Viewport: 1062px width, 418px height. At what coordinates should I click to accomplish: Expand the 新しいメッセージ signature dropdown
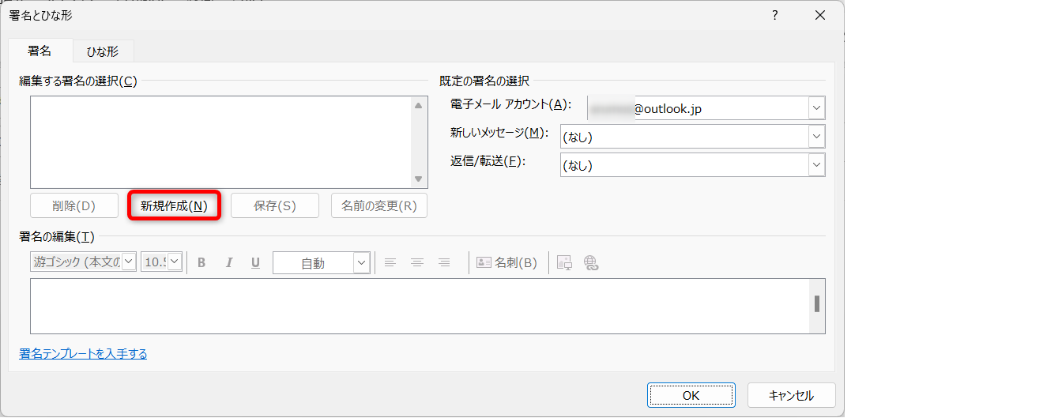click(x=816, y=137)
